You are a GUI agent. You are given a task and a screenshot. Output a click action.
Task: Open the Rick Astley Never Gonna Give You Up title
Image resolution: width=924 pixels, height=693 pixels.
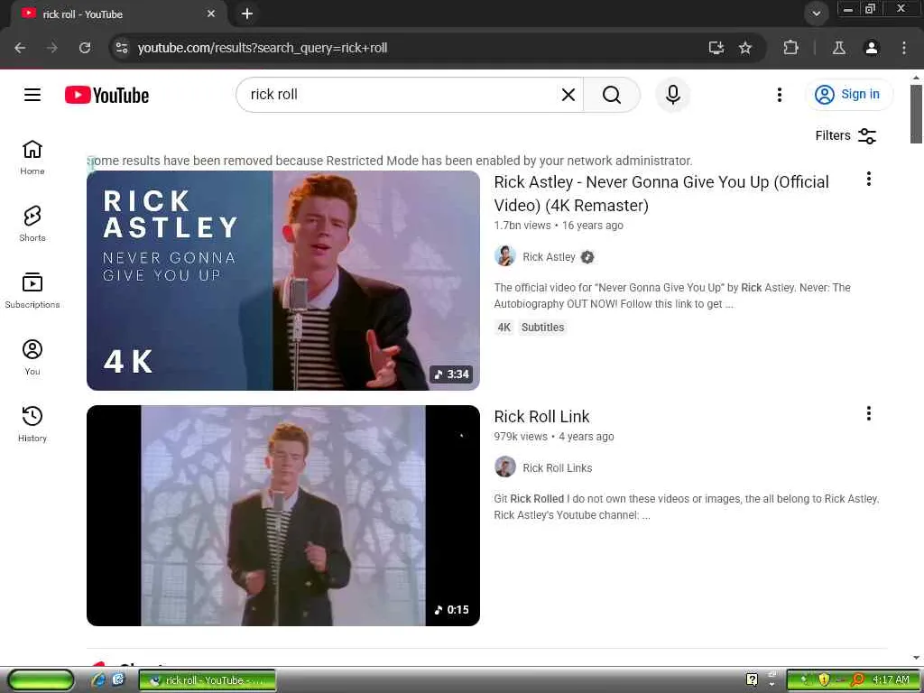click(661, 193)
